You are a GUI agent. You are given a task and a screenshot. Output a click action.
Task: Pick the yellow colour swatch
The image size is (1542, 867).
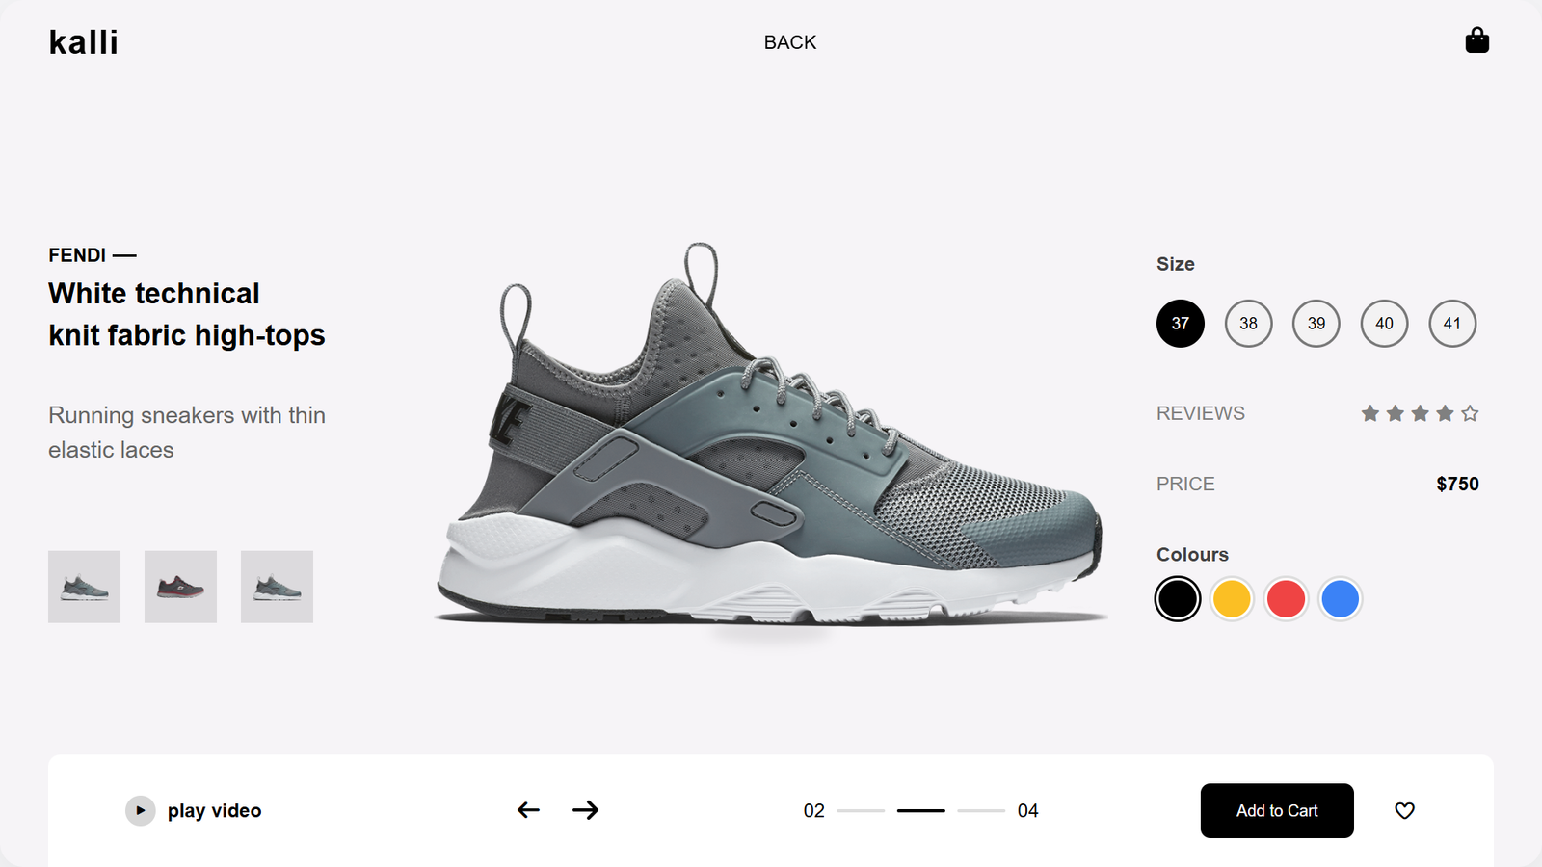click(x=1232, y=599)
